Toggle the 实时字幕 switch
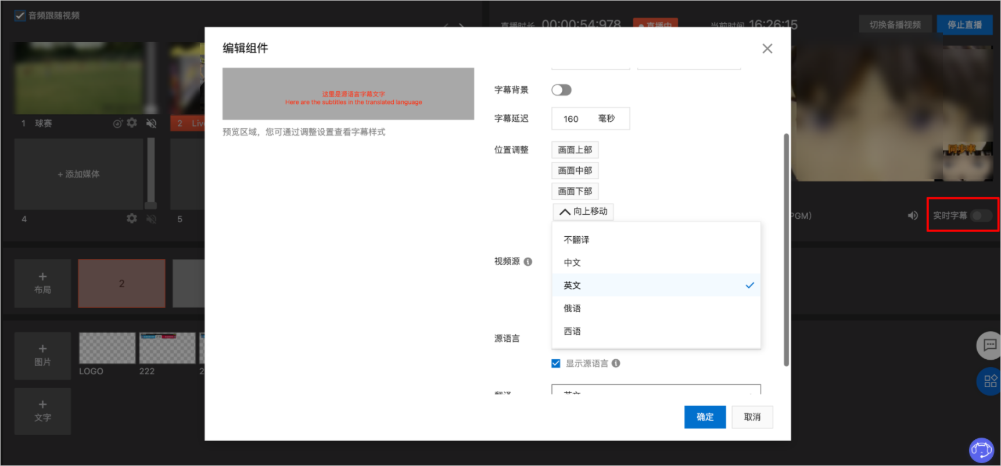The image size is (1001, 466). [x=981, y=215]
